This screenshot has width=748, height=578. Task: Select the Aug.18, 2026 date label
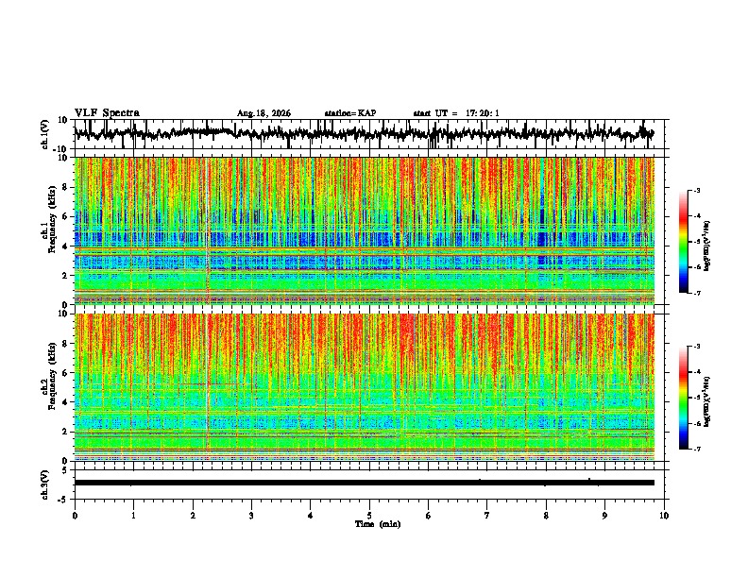click(x=263, y=113)
